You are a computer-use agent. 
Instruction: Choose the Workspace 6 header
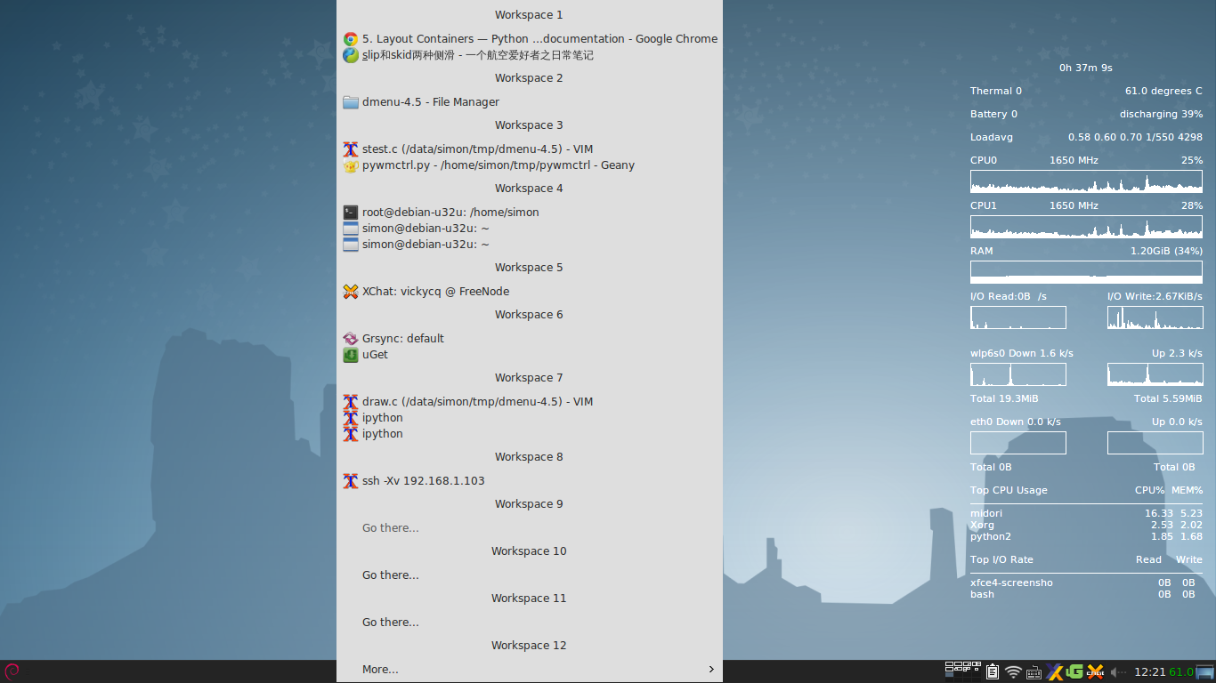click(529, 315)
